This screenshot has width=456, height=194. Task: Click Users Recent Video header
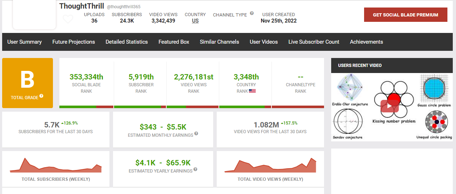point(360,66)
